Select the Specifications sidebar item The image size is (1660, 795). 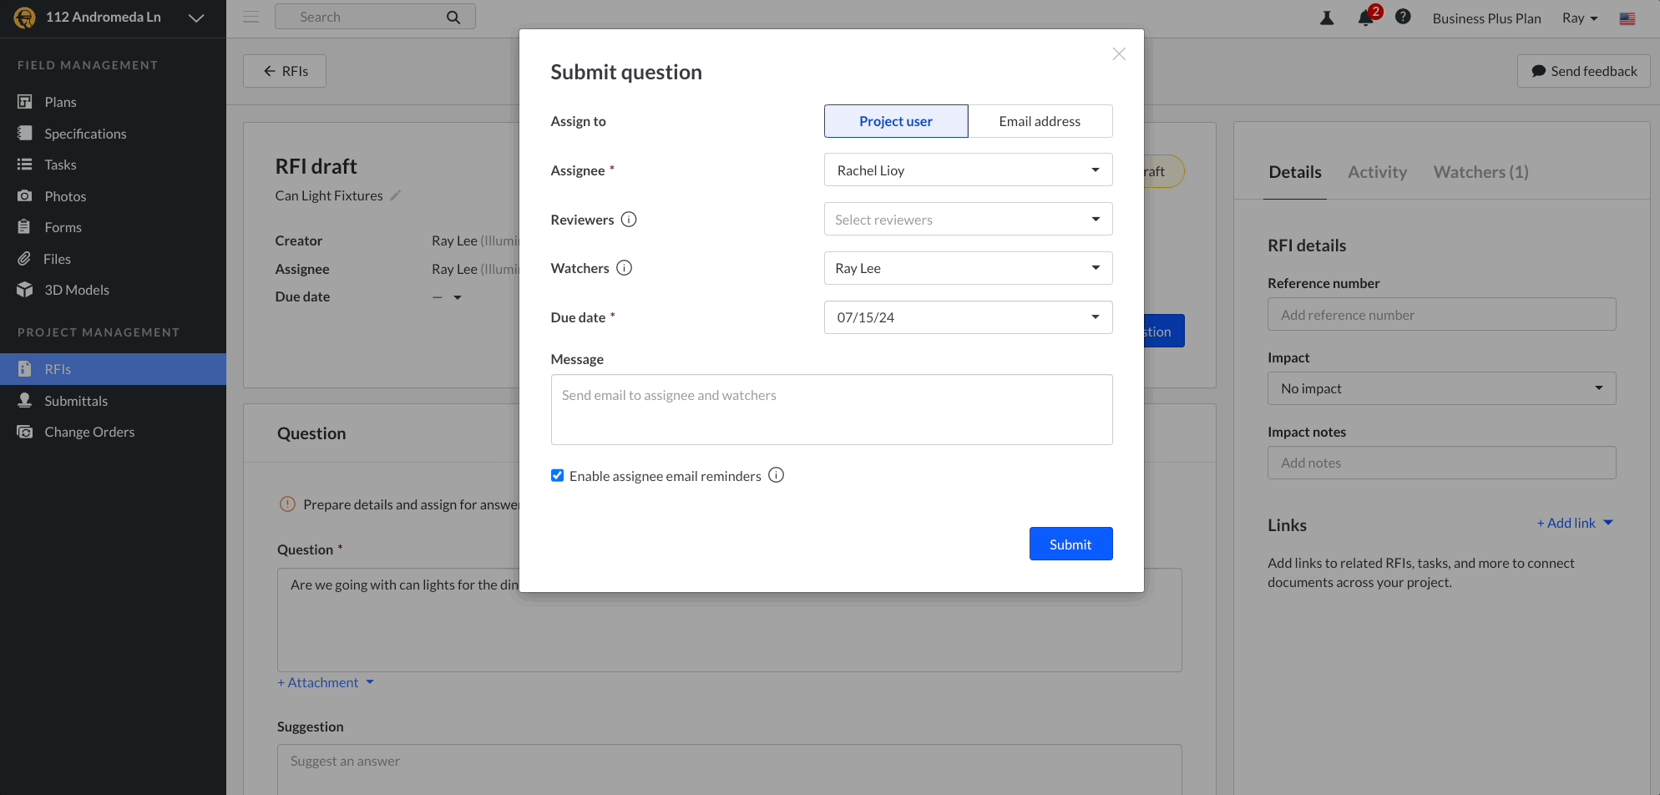coord(84,133)
